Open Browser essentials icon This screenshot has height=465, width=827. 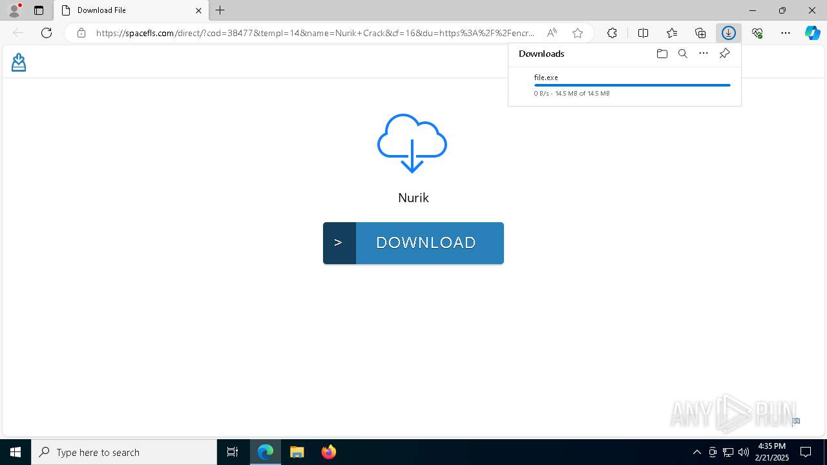click(757, 33)
